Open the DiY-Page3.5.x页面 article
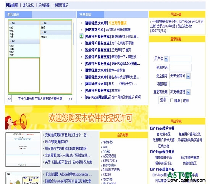The width and height of the screenshot is (210, 184). click(126, 64)
